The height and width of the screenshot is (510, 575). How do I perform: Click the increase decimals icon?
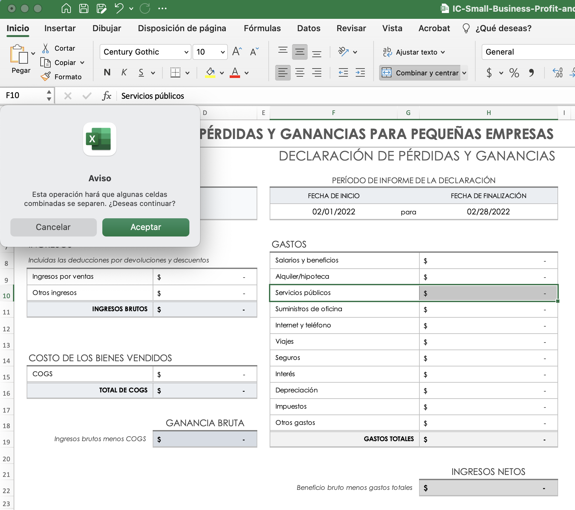(557, 72)
